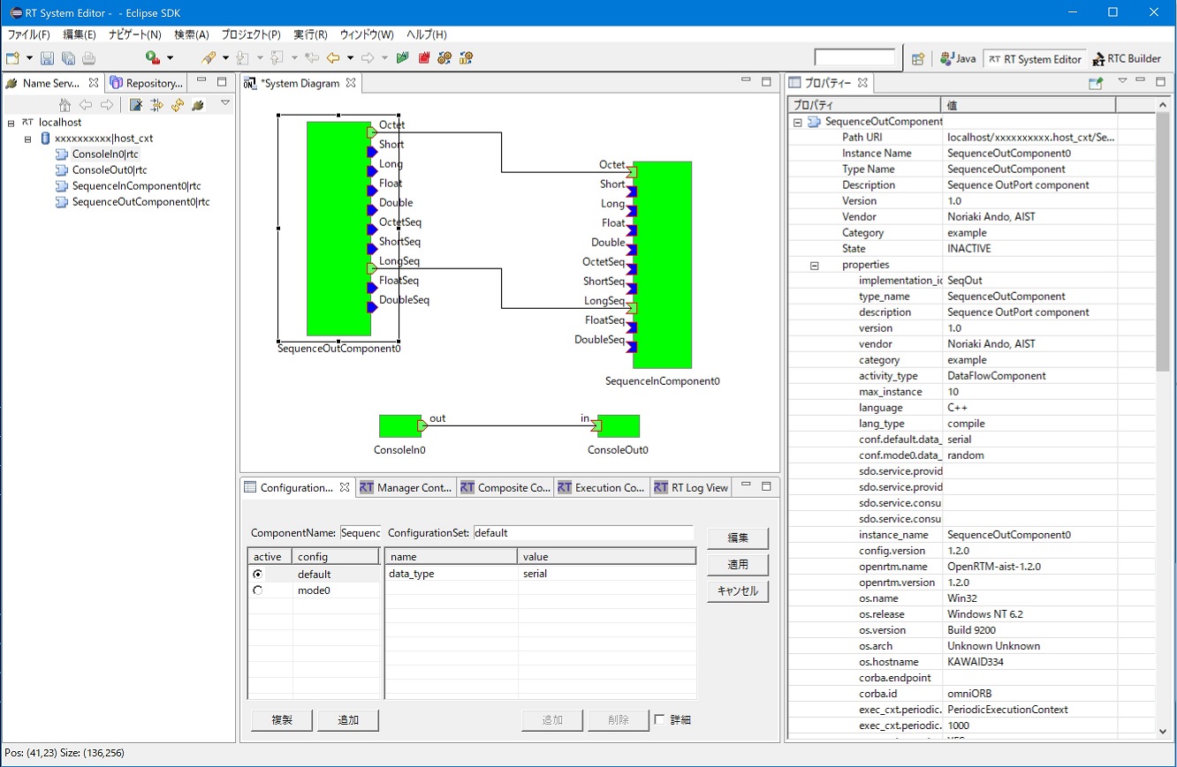1177x767 pixels.
Task: Click the green Activate All flag icon
Action: [x=403, y=58]
